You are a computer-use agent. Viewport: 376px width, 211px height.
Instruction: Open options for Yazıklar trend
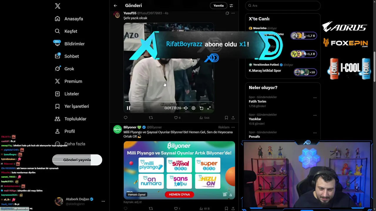[x=315, y=115]
